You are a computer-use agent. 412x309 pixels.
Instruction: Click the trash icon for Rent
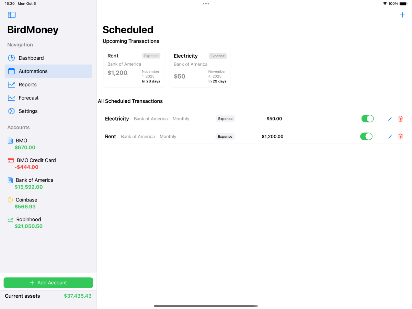tap(400, 137)
